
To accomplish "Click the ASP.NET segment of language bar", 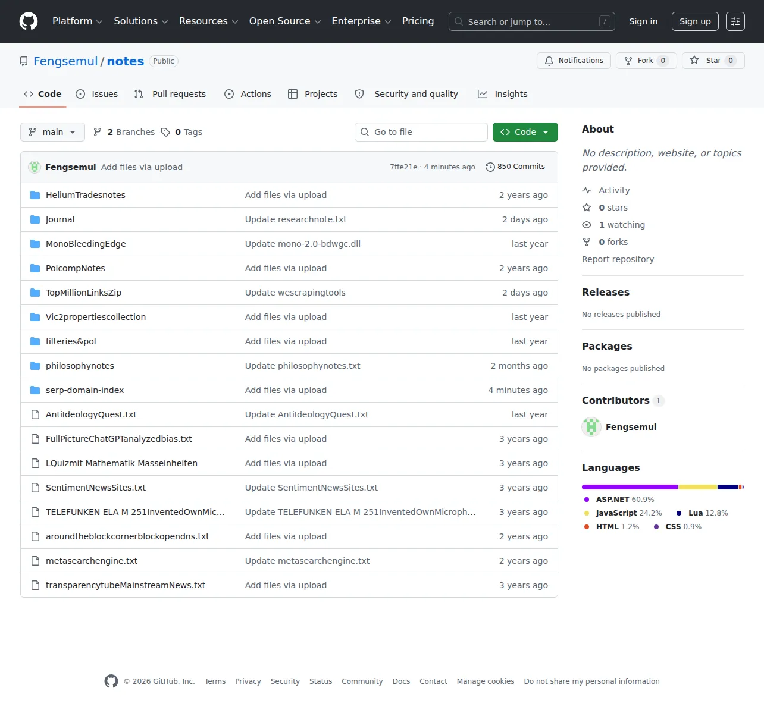I will click(630, 487).
